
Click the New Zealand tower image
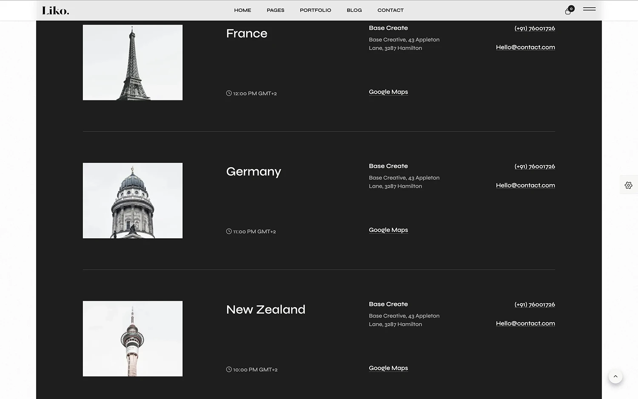133,339
